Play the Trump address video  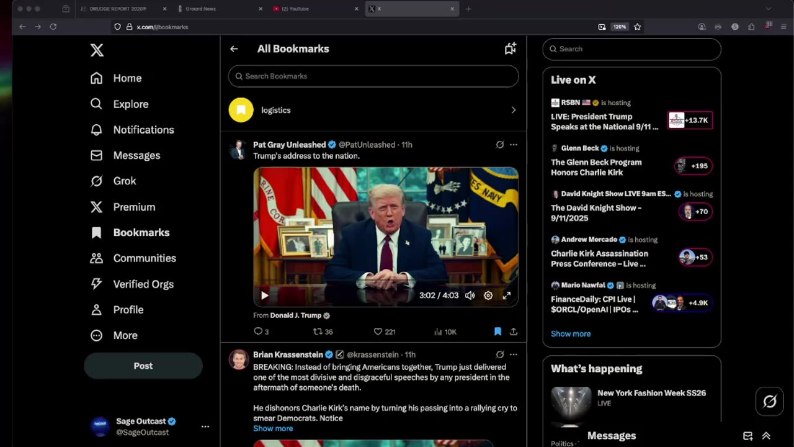point(264,296)
